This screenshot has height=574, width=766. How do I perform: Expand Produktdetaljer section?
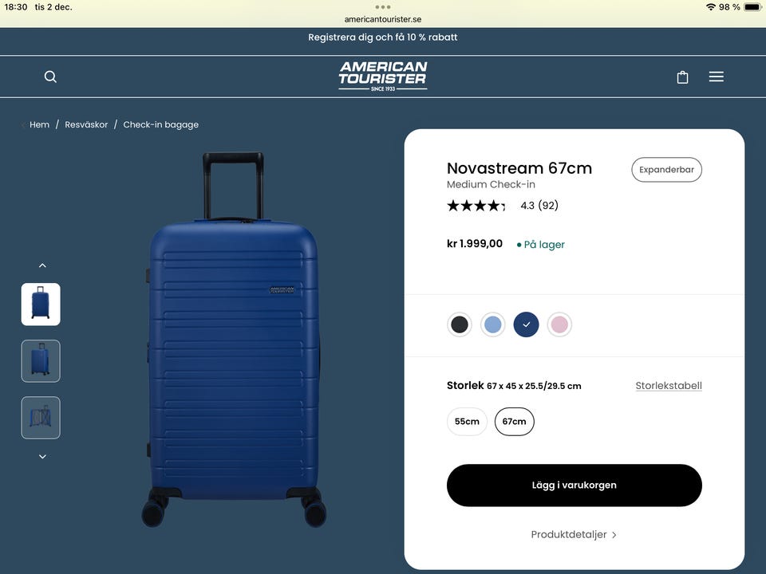(x=574, y=535)
